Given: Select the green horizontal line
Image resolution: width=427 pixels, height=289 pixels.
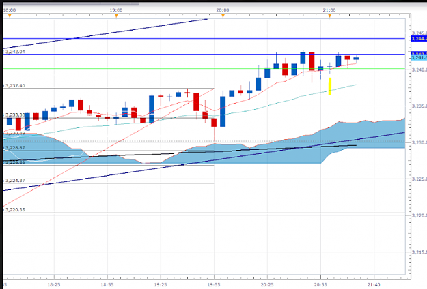Looking at the screenshot, I should (x=204, y=68).
